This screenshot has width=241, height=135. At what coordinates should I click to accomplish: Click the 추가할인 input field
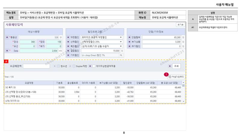[162, 46]
